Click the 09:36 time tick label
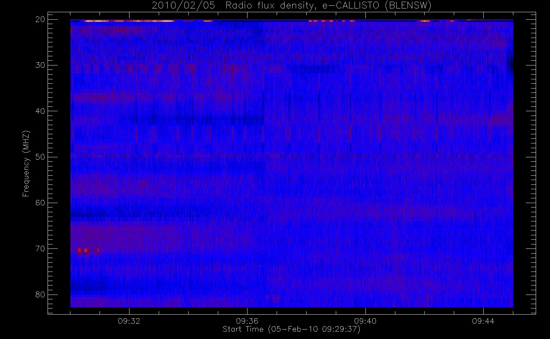550x339 pixels. pyautogui.click(x=247, y=321)
